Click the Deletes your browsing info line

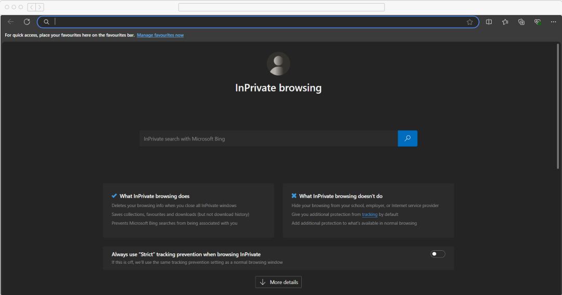[x=174, y=206]
